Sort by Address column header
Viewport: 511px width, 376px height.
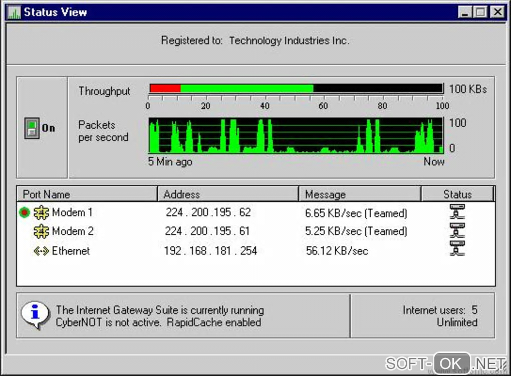228,194
